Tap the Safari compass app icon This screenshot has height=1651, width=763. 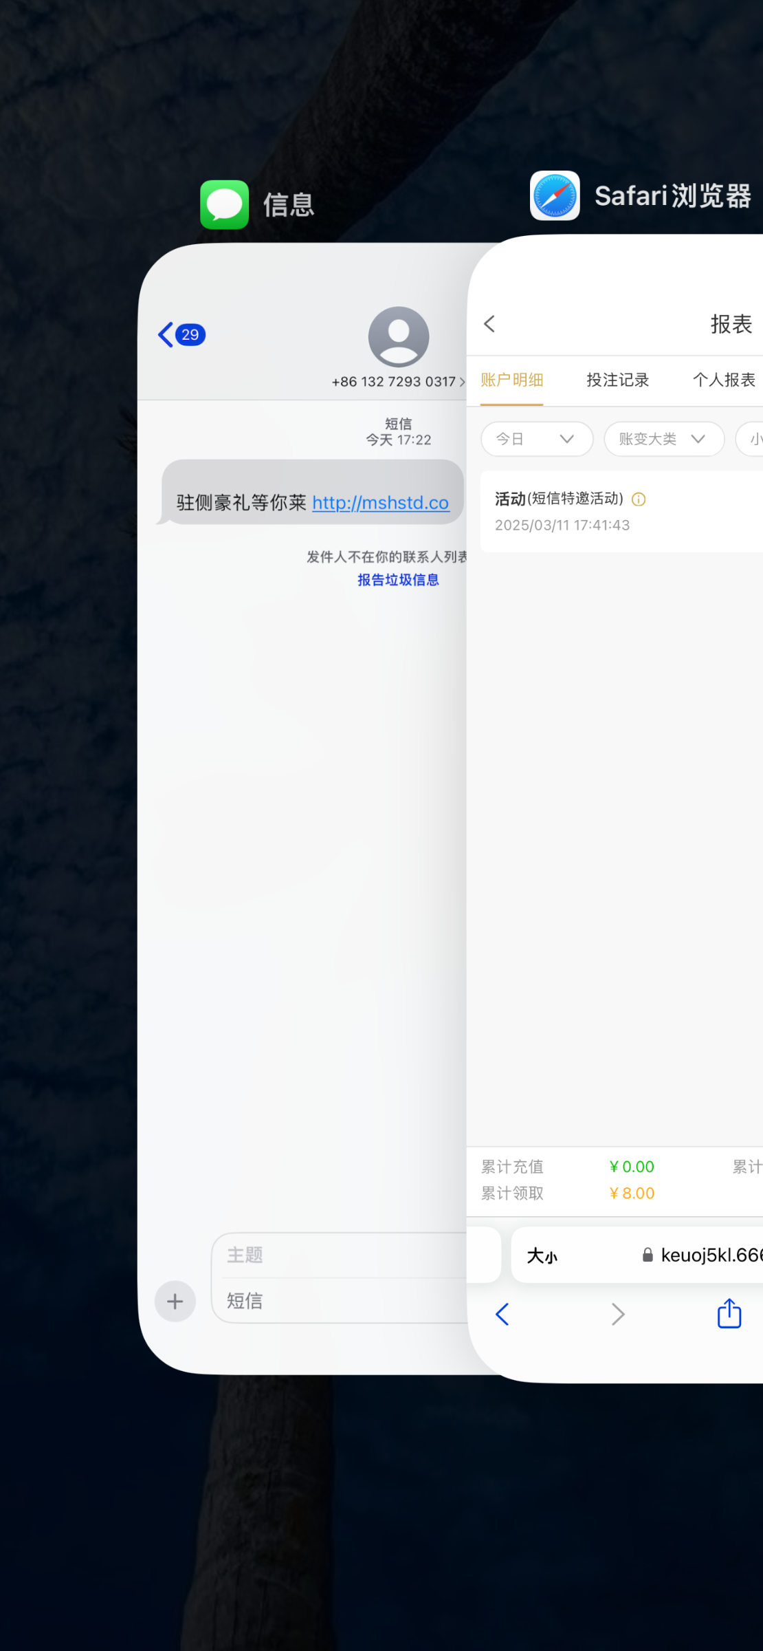pyautogui.click(x=555, y=196)
